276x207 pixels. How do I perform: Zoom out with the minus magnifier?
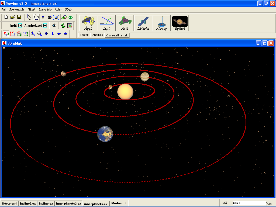click(40, 34)
